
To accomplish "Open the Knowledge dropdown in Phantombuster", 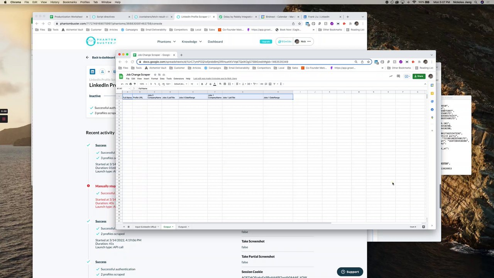I will 192,41.
